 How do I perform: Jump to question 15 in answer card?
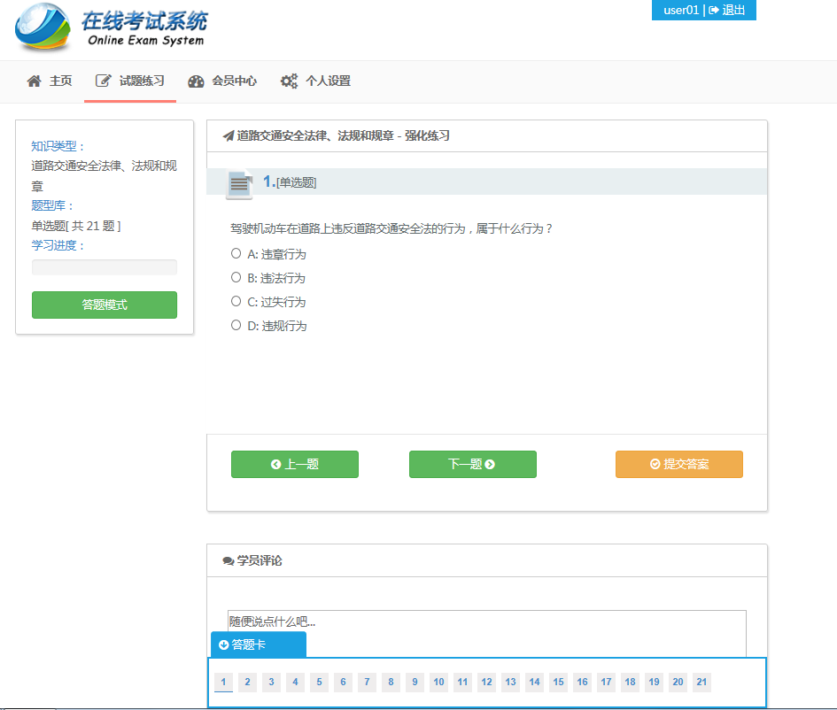coord(558,682)
